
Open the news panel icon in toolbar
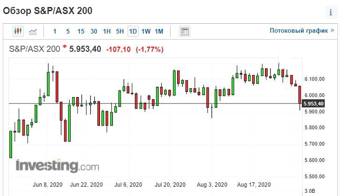click(x=185, y=31)
